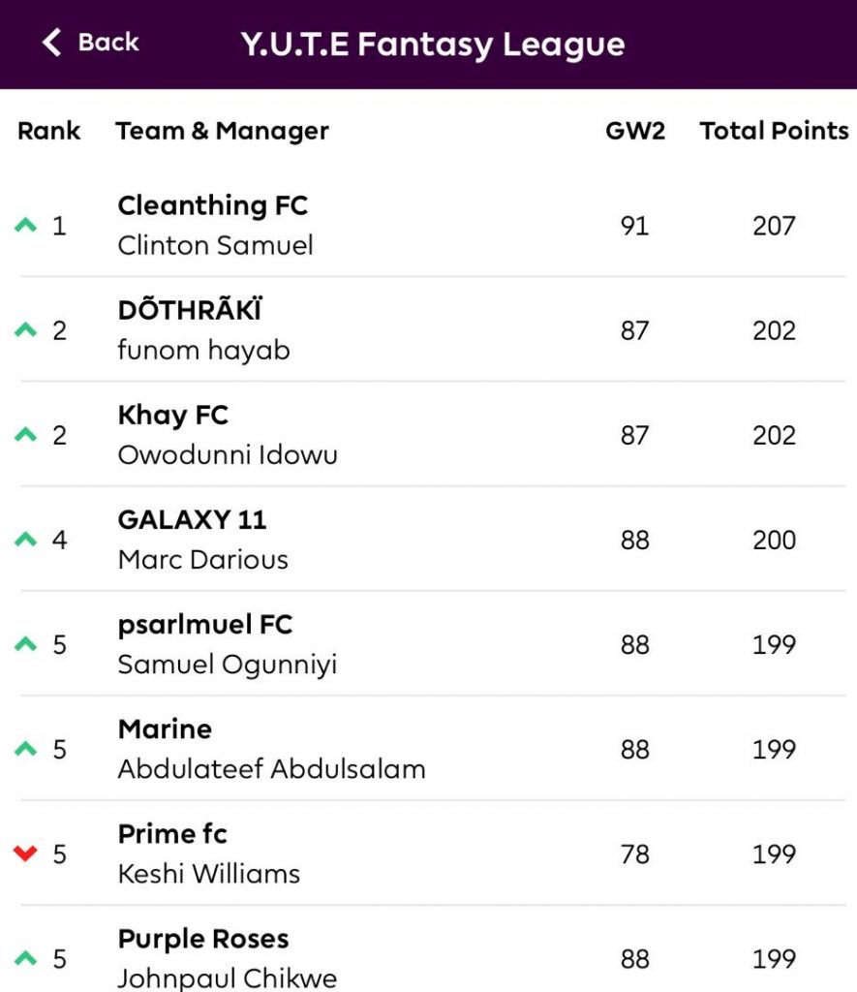Select the GW2 column header
Viewport: 857px width, 992px height.
pos(635,131)
